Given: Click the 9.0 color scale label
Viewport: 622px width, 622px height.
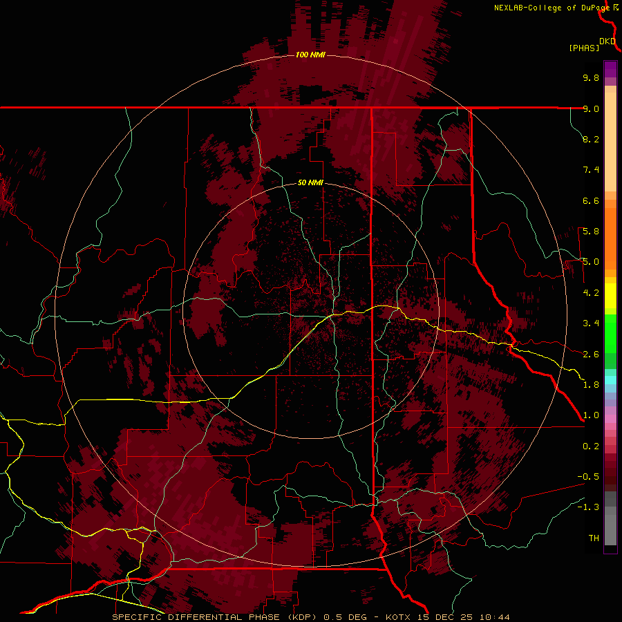Looking at the screenshot, I should [x=591, y=109].
